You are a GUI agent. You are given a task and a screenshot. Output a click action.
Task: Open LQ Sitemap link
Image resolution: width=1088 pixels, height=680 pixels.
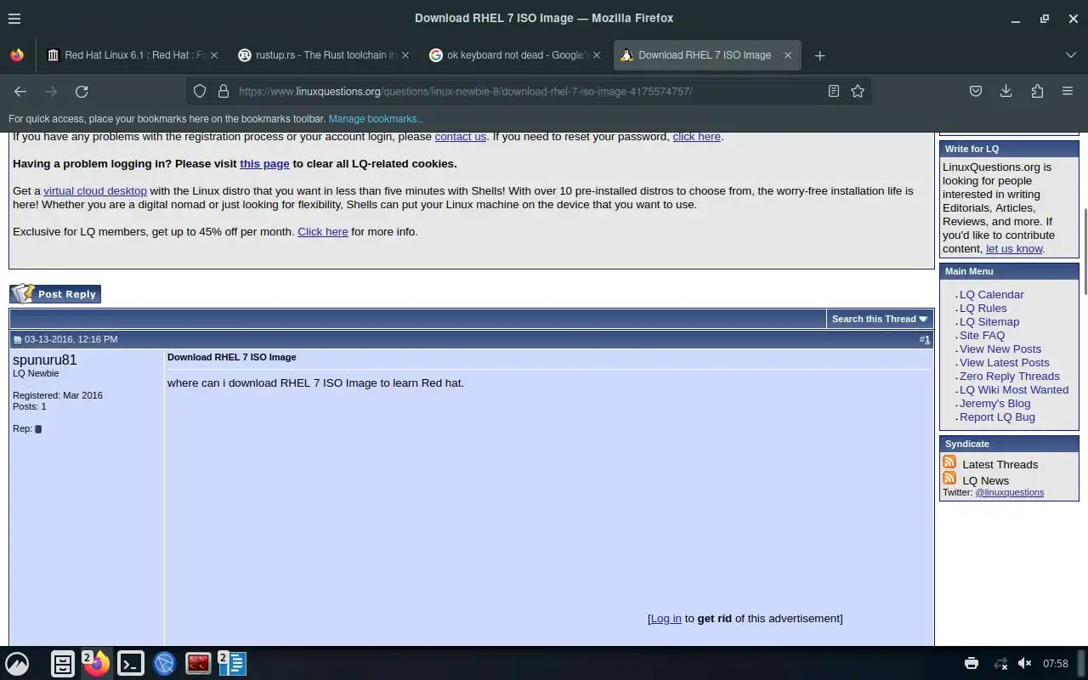989,321
